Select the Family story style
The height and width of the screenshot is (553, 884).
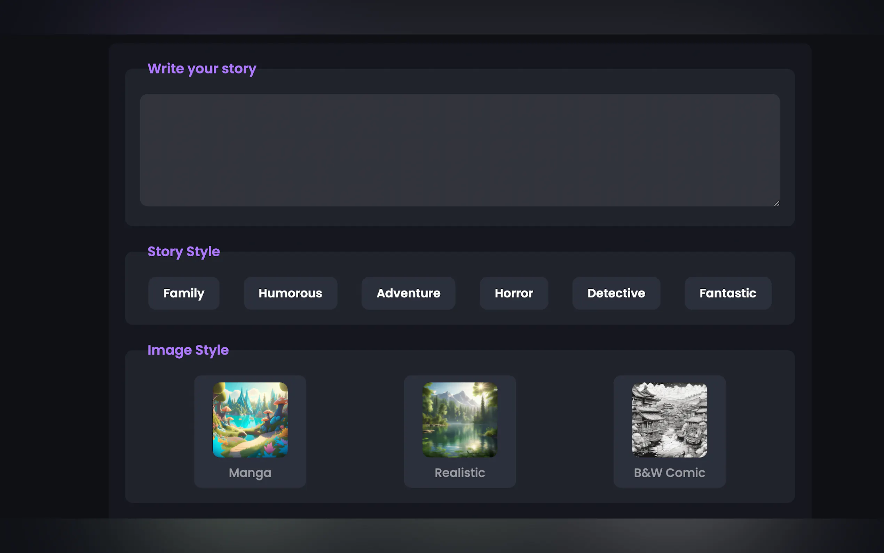[x=183, y=293]
